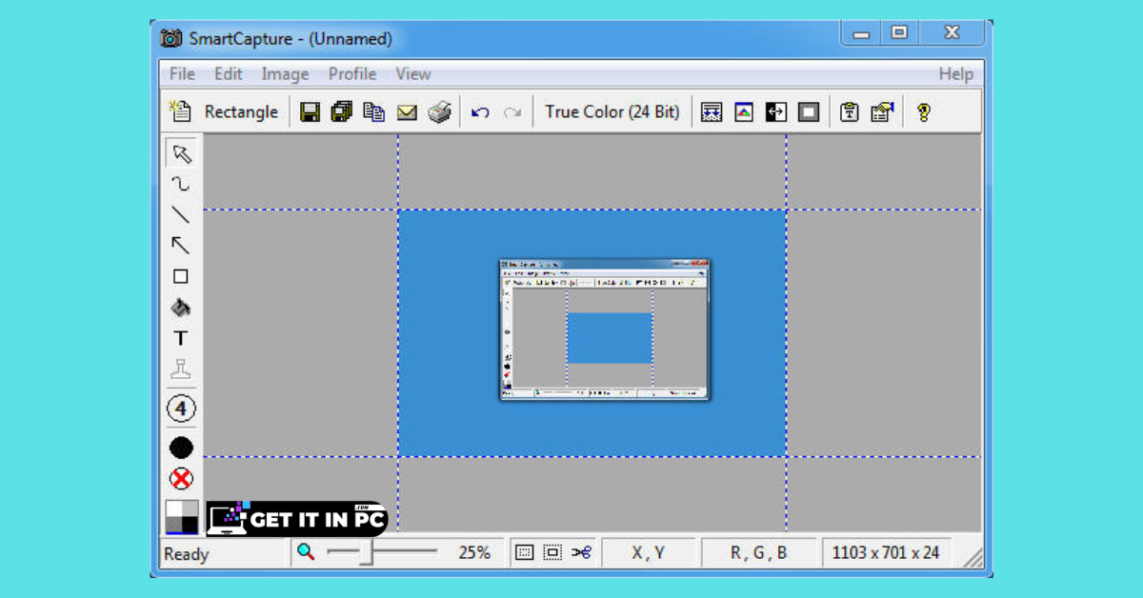Select the Text tool
This screenshot has width=1143, height=598.
181,338
